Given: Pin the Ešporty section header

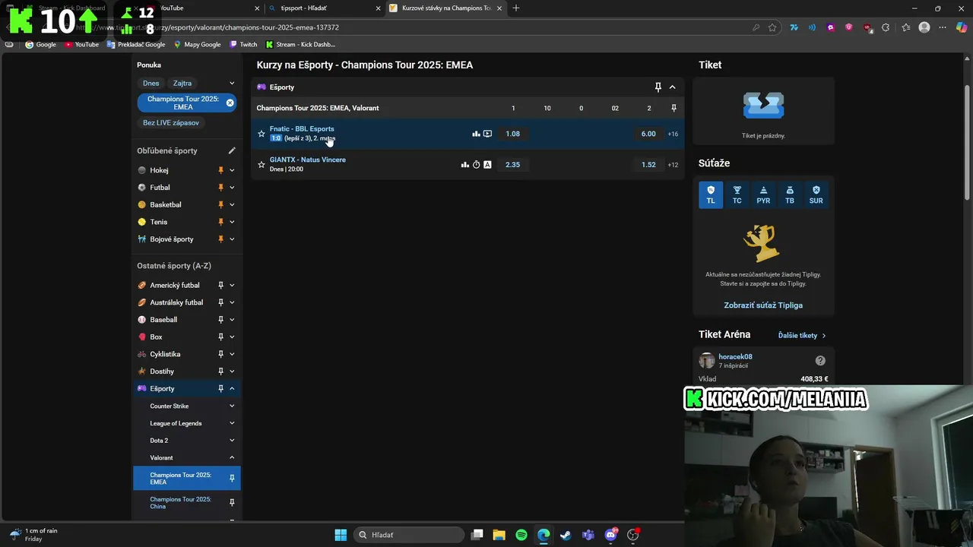Looking at the screenshot, I should 658,87.
